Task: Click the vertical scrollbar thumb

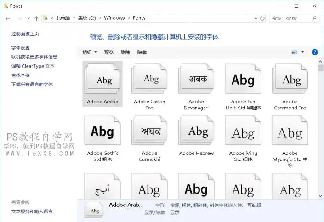Action: (x=320, y=68)
